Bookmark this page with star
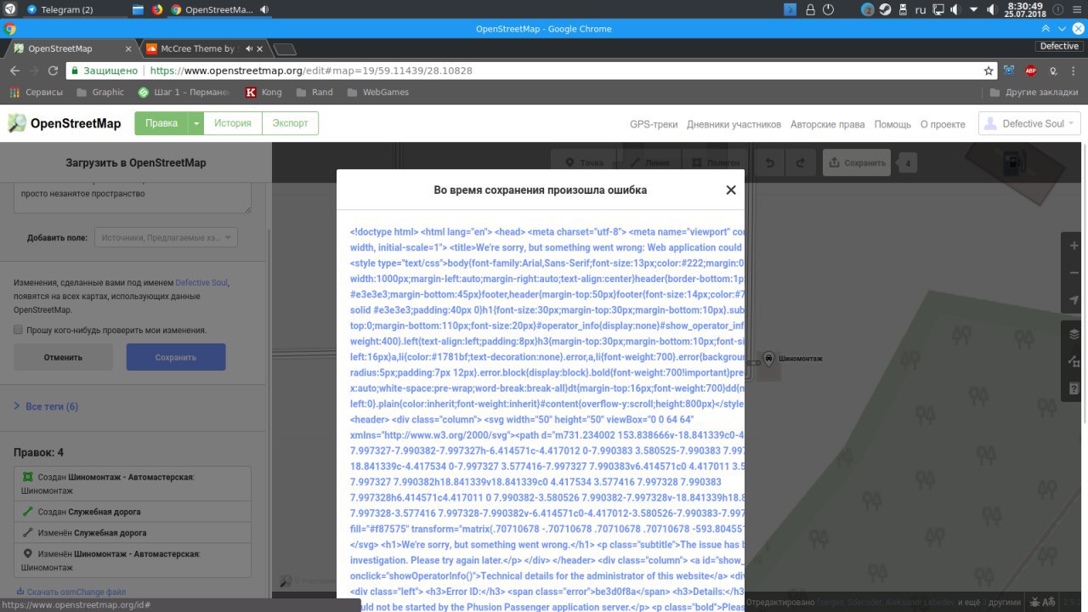Image resolution: width=1088 pixels, height=612 pixels. tap(989, 71)
